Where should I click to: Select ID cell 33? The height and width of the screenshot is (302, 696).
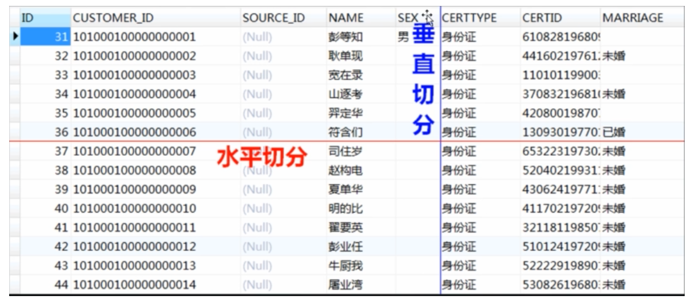point(45,75)
